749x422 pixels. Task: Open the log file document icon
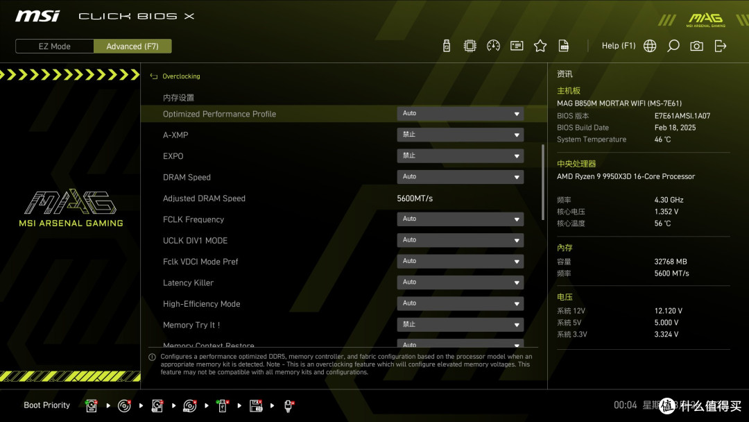point(564,46)
